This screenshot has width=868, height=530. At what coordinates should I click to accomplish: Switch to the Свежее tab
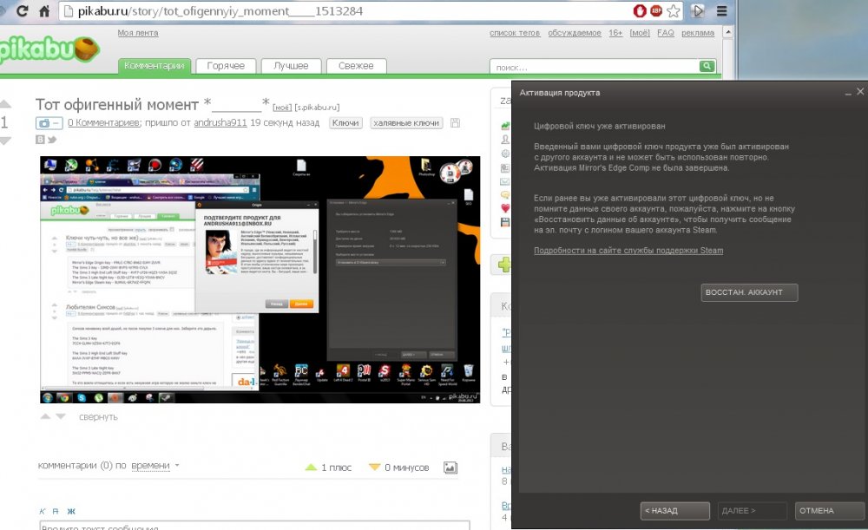(356, 66)
